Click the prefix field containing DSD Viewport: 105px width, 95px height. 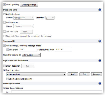click(x=28, y=50)
